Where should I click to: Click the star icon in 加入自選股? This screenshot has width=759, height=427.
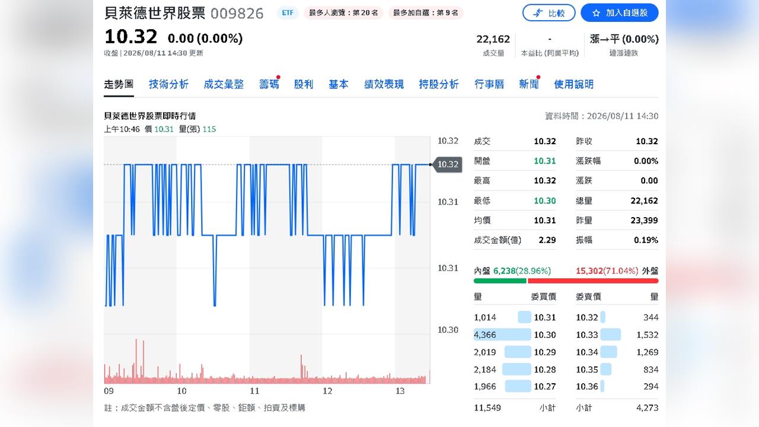tap(595, 12)
